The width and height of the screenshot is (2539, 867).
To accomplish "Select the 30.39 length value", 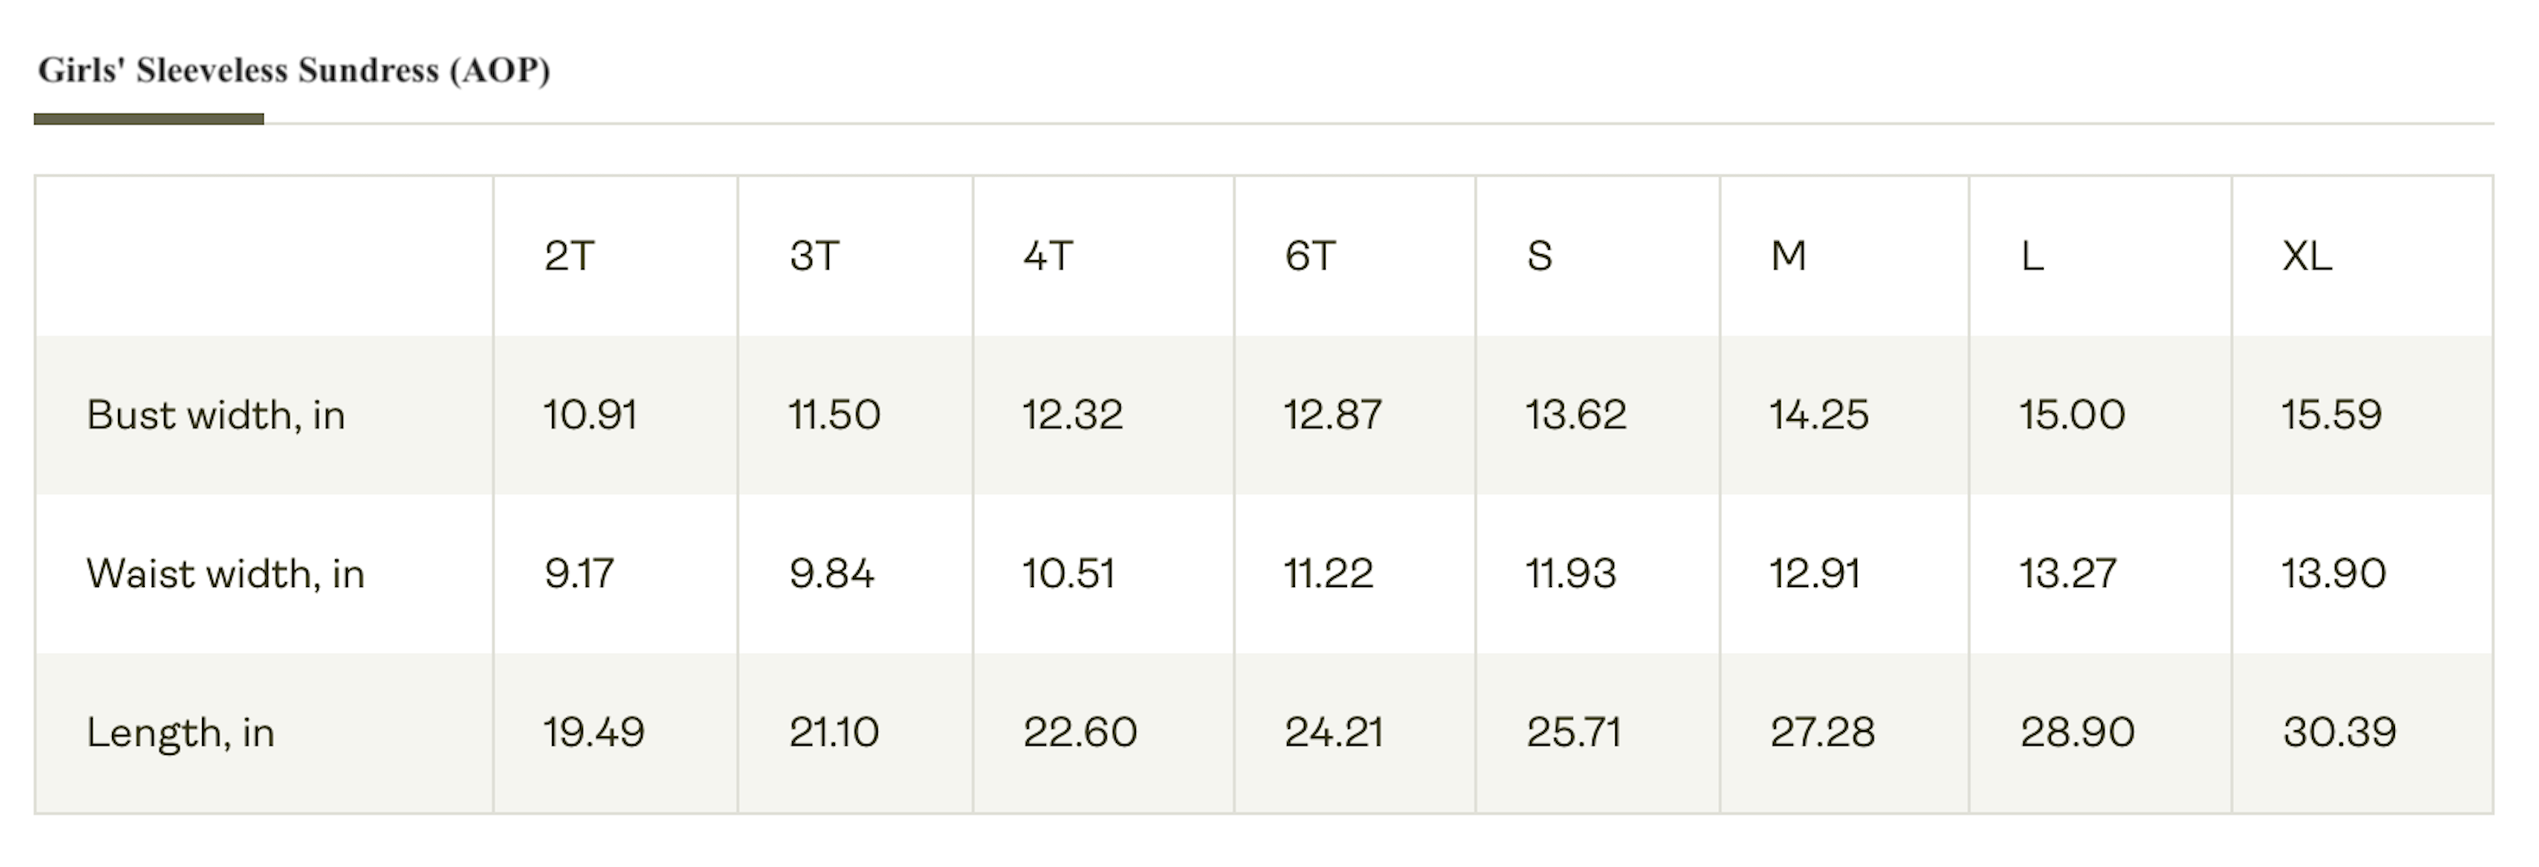I will tap(2339, 732).
